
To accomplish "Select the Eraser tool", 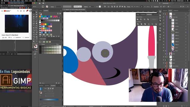I will point(37,23).
